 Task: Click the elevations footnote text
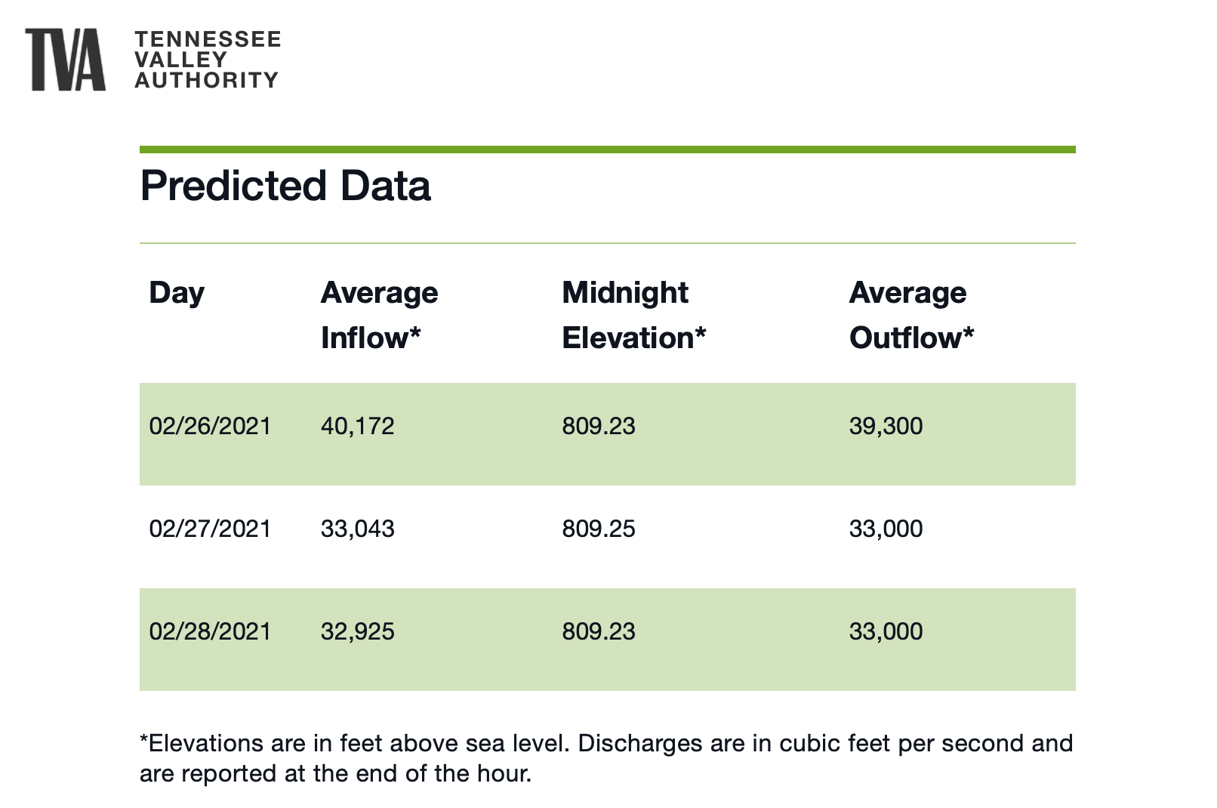(x=605, y=758)
